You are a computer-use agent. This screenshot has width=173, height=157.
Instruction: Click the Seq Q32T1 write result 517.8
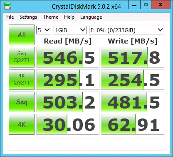[x=133, y=57]
